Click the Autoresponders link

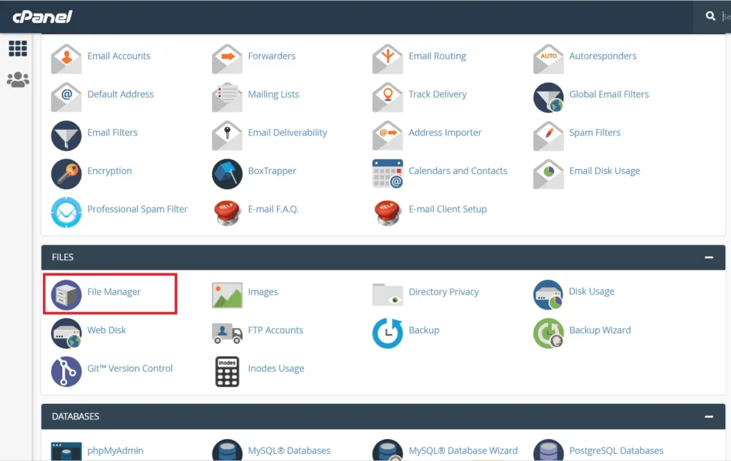(x=603, y=56)
